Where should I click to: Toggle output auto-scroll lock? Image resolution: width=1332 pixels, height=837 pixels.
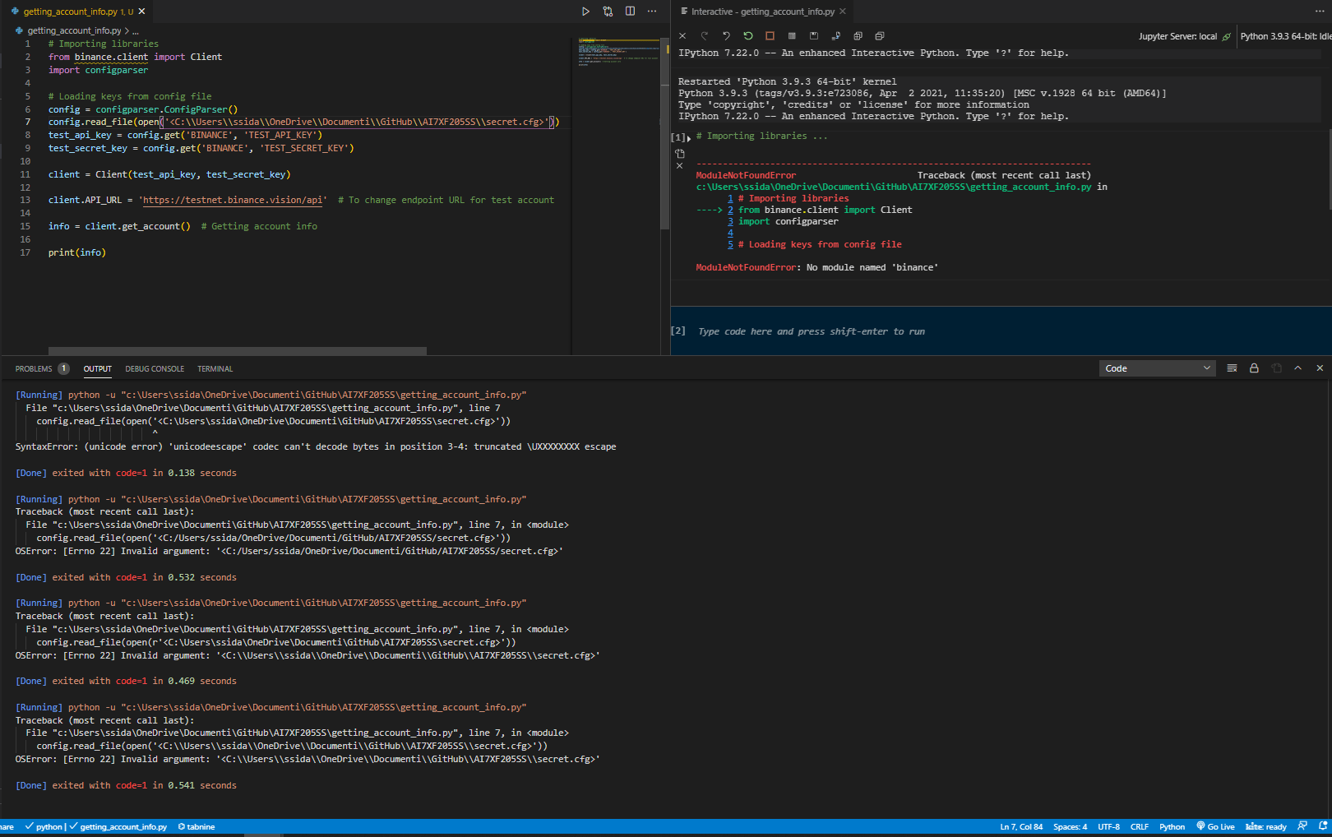1254,368
